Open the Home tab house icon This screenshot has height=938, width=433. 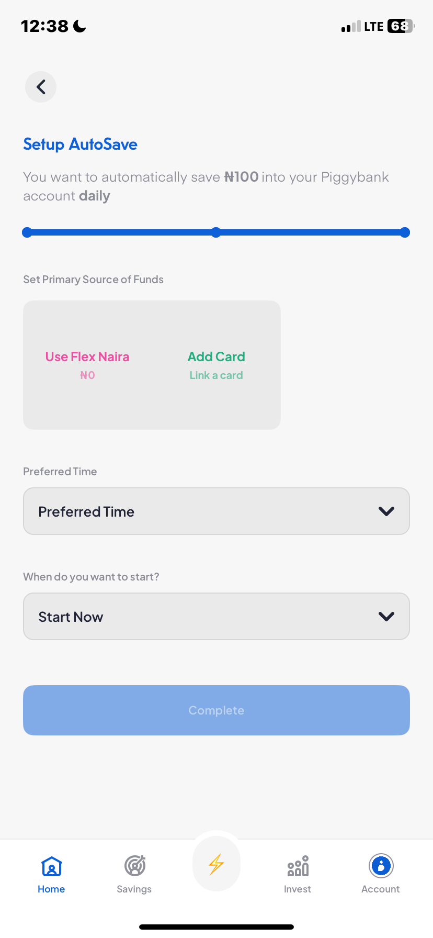click(x=52, y=866)
